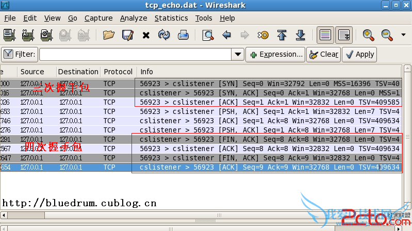Sort by the Source column header
This screenshot has width=412, height=231.
pyautogui.click(x=37, y=72)
